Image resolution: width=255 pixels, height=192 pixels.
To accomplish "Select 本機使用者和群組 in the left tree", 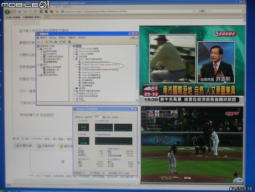I will (55, 56).
